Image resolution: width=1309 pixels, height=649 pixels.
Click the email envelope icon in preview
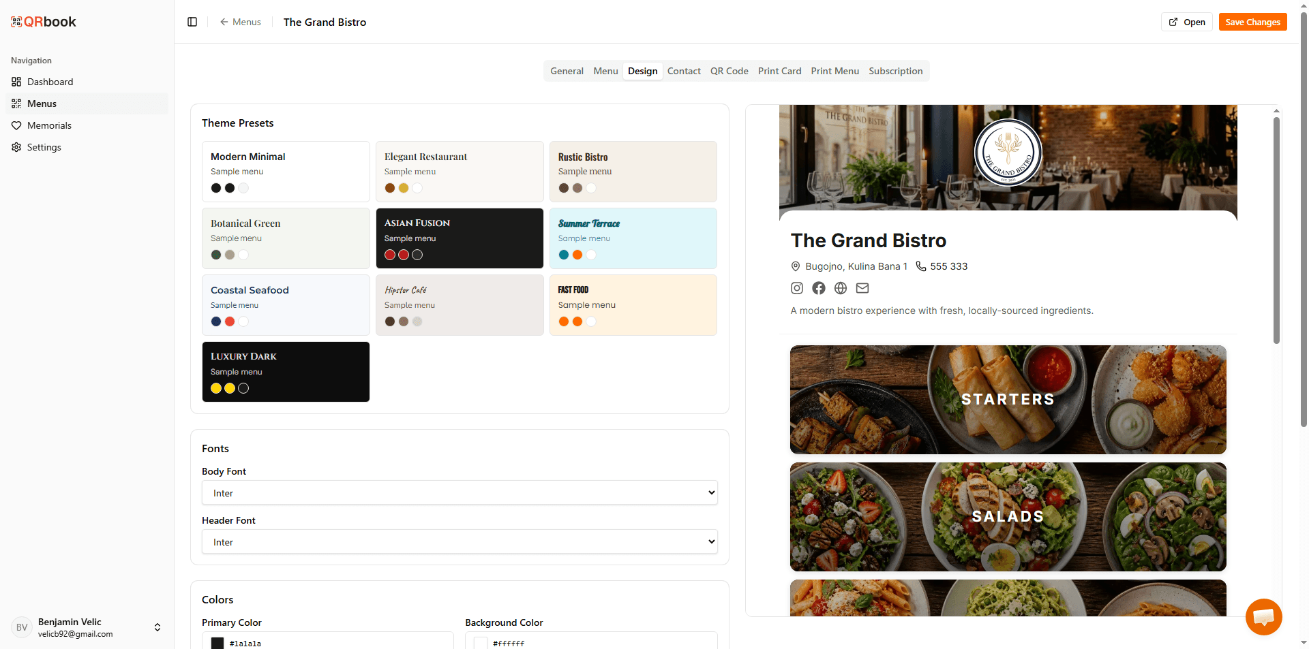[x=862, y=288]
